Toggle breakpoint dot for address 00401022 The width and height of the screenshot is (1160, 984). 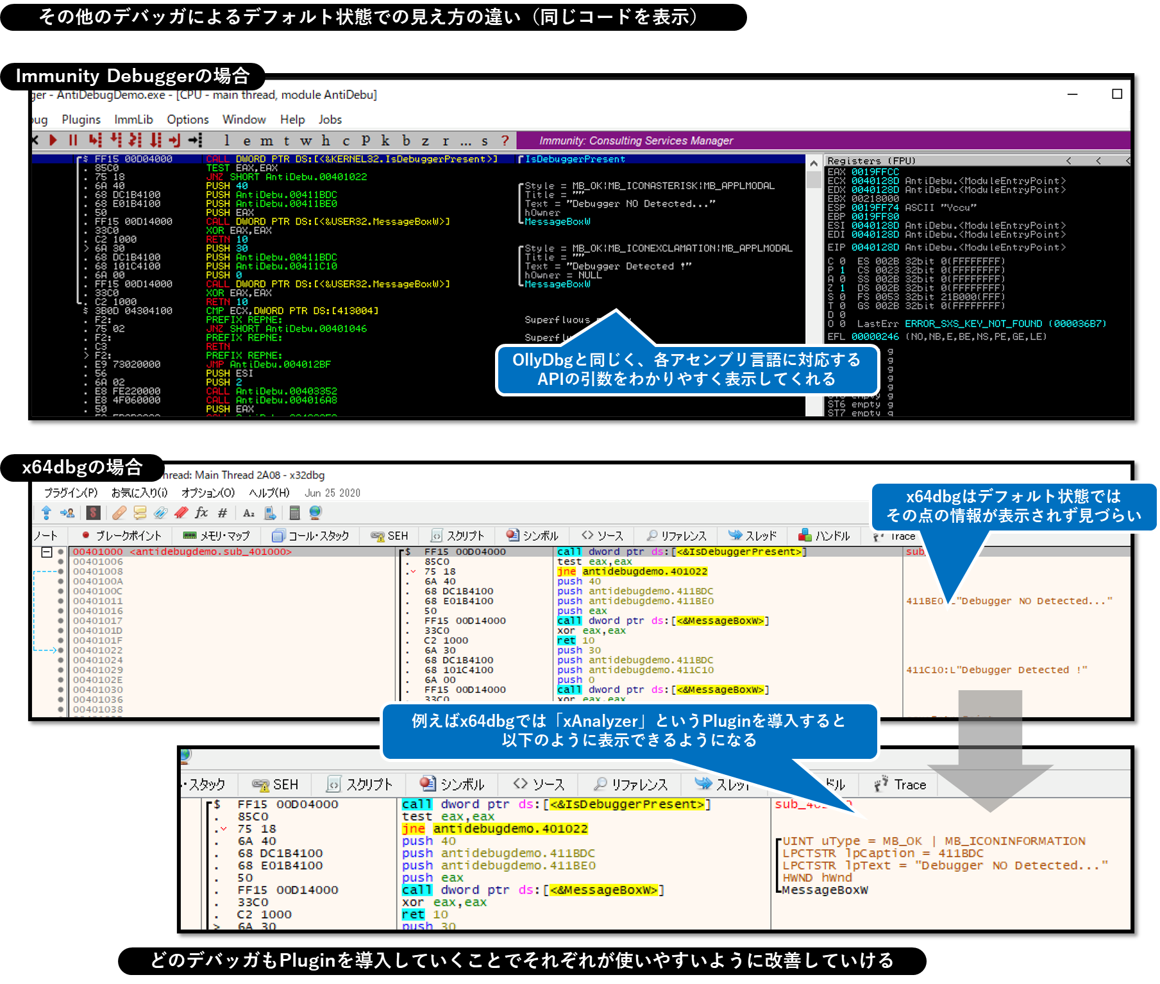[61, 650]
